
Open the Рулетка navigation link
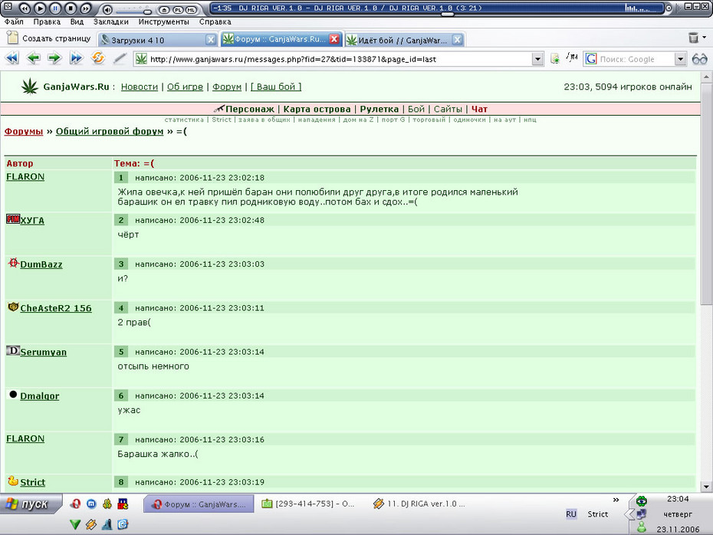coord(379,109)
